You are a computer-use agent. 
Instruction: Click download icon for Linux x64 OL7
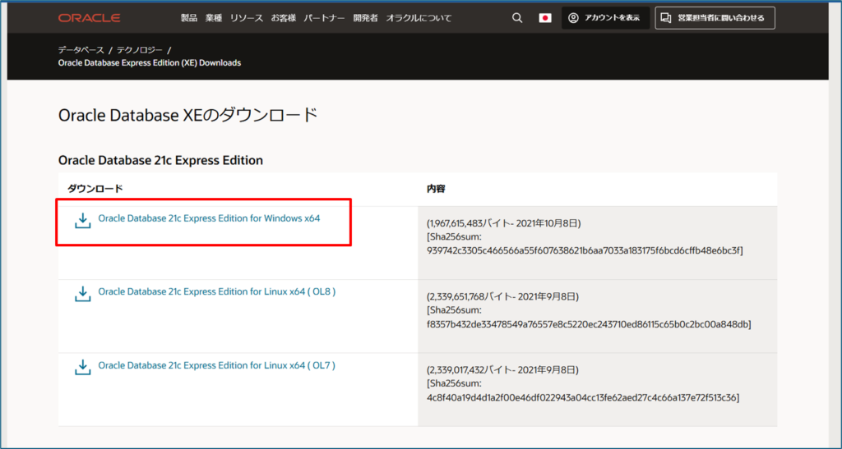point(82,367)
